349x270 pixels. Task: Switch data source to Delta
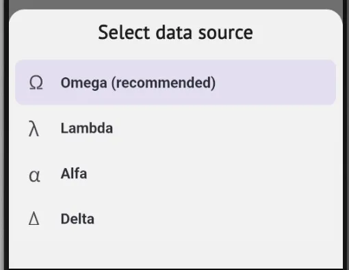point(175,219)
